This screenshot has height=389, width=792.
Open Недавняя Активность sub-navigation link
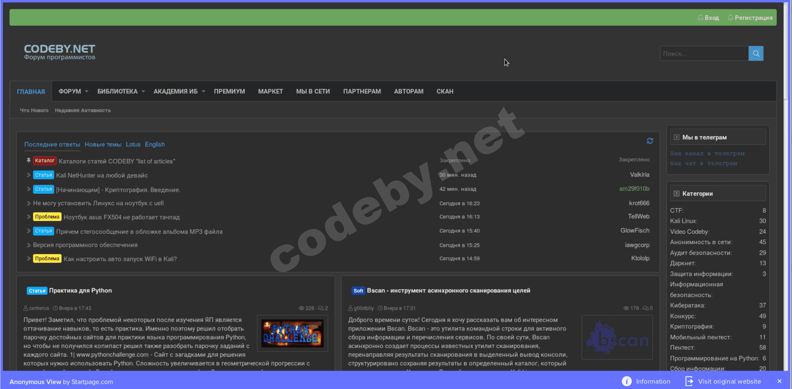83,111
